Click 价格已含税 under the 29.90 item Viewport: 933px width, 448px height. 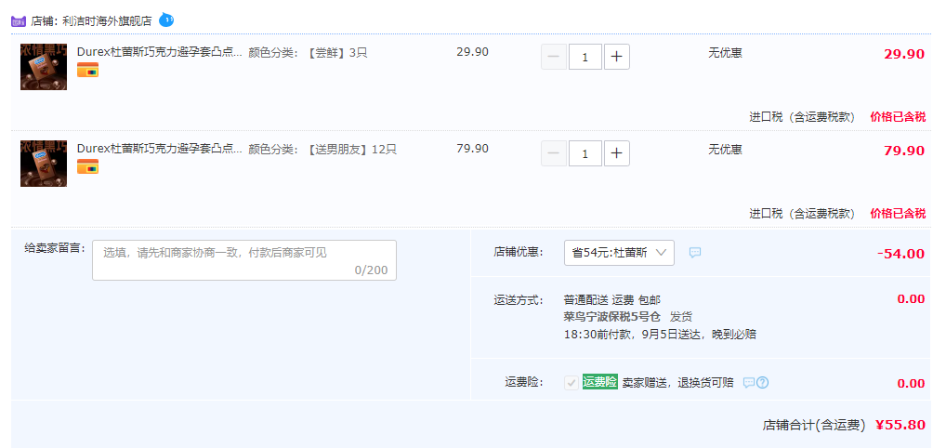(898, 117)
